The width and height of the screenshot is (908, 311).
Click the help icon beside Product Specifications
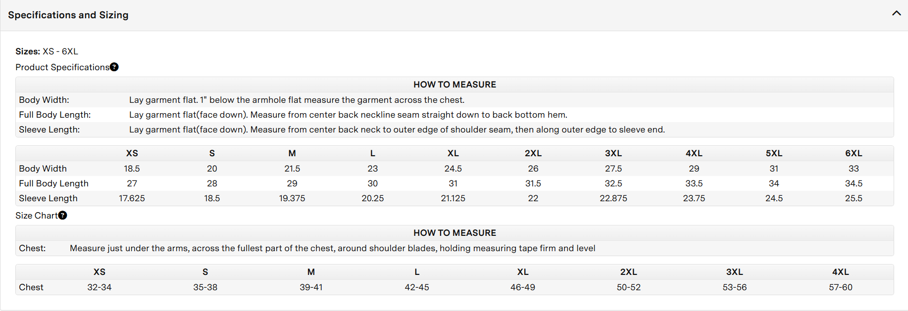114,67
